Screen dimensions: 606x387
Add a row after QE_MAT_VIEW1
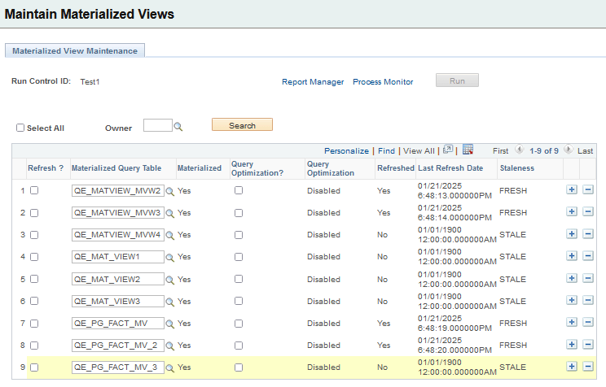[572, 256]
